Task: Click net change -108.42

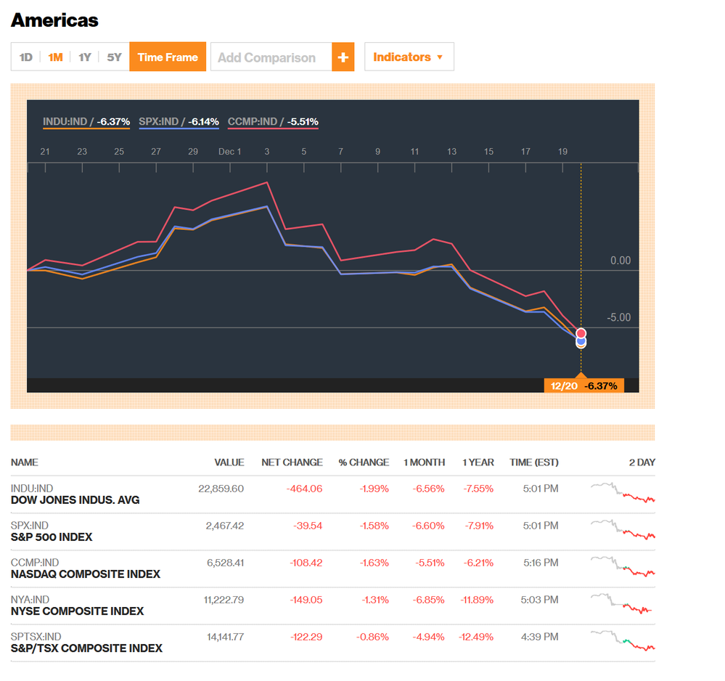Action: click(306, 563)
